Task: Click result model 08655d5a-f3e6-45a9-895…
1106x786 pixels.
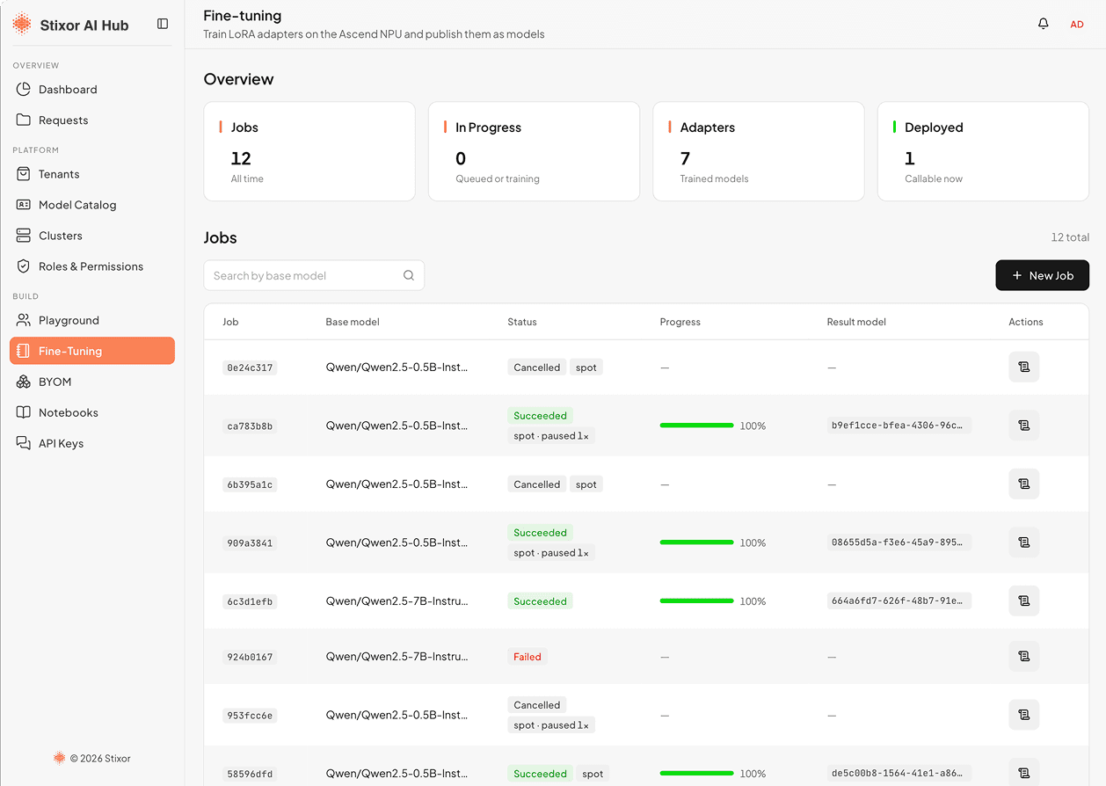Action: coord(899,542)
